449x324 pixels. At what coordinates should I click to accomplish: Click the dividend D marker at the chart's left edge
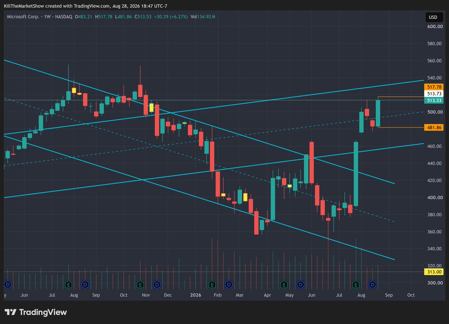tap(7, 285)
